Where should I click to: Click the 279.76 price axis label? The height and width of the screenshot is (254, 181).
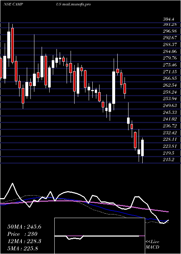(x=170, y=58)
